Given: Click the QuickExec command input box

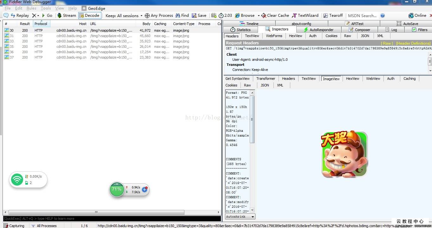Looking at the screenshot, I should 112,218.
